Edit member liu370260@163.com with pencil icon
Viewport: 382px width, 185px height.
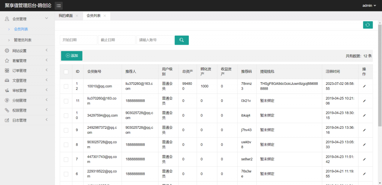point(364,101)
